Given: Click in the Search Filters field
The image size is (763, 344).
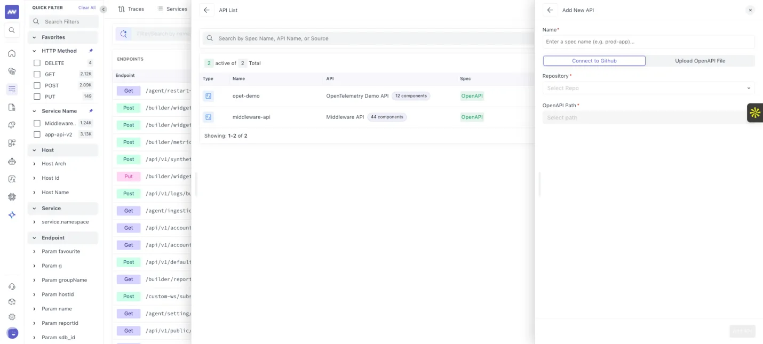Looking at the screenshot, I should [63, 21].
